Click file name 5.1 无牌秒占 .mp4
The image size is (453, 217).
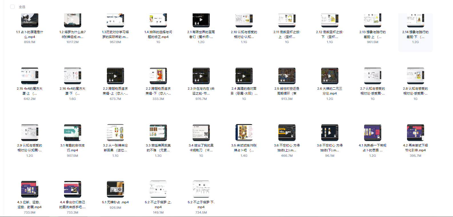pyautogui.click(x=115, y=202)
